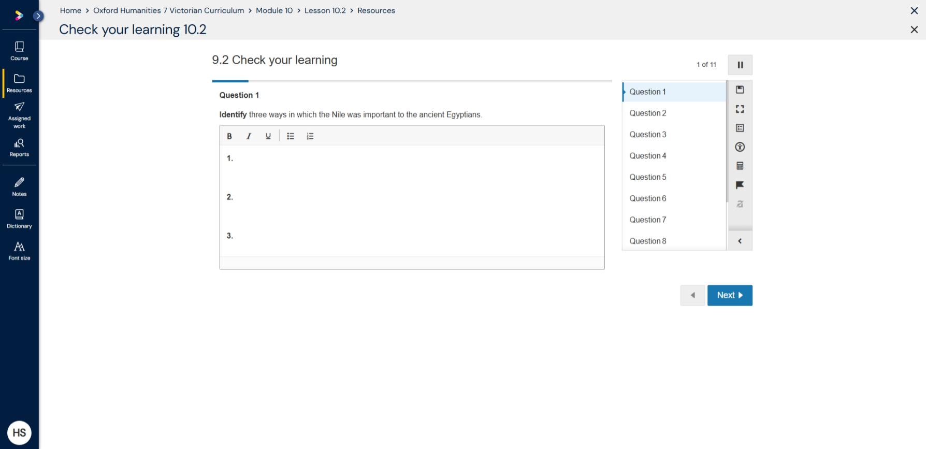Click the '9.2 Check your learning' heading

274,60
